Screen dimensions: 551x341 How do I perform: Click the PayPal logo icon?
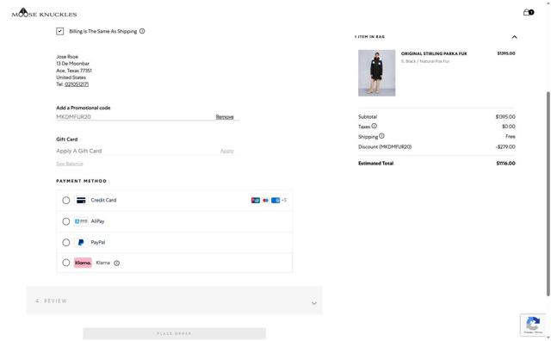tap(81, 243)
